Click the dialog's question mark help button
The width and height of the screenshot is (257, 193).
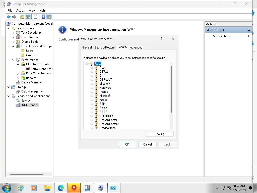[162, 39]
